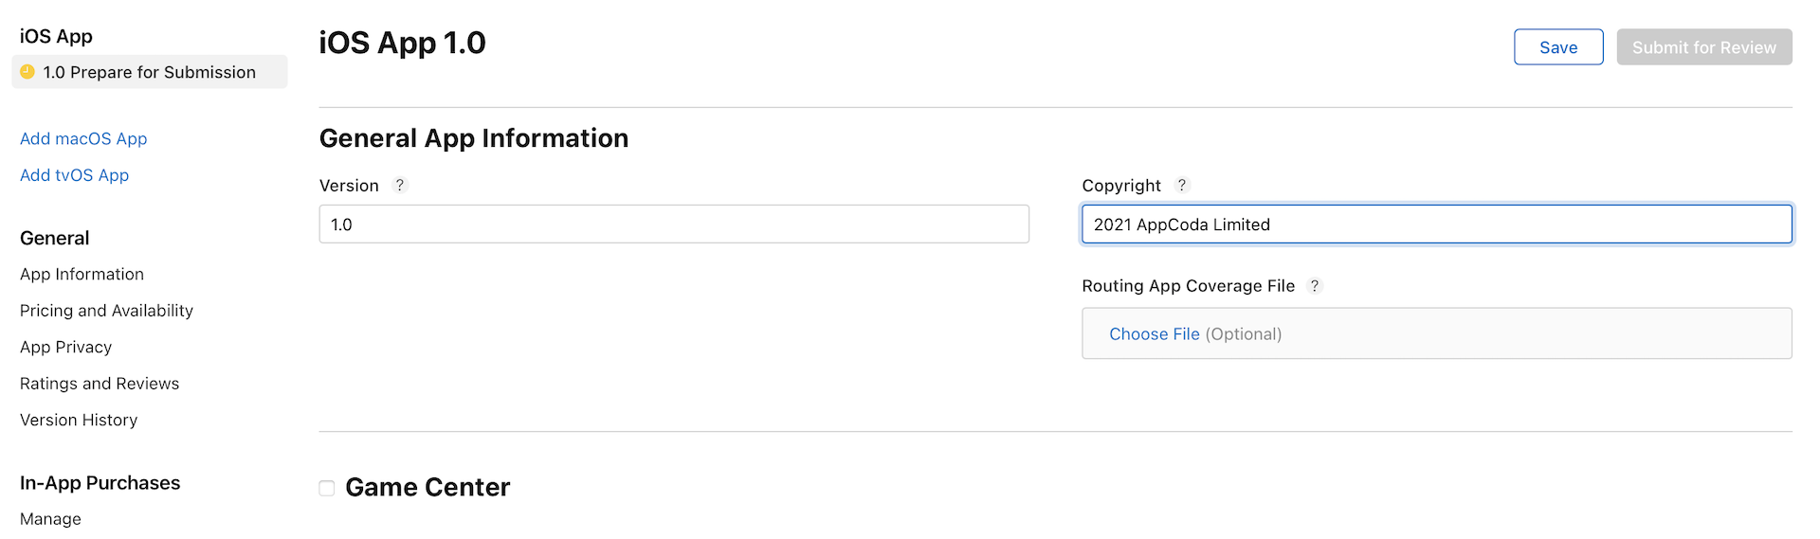View Ratings and Reviews
The width and height of the screenshot is (1820, 539).
click(x=100, y=384)
